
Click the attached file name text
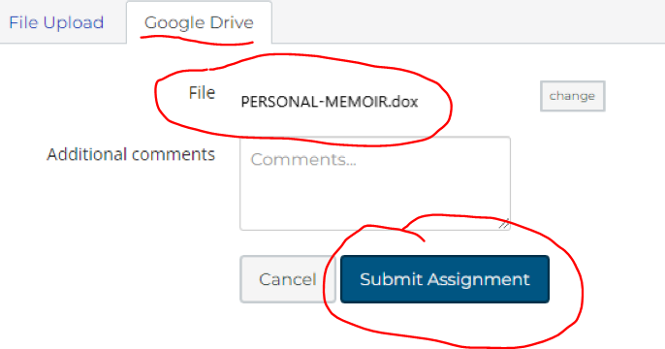330,102
